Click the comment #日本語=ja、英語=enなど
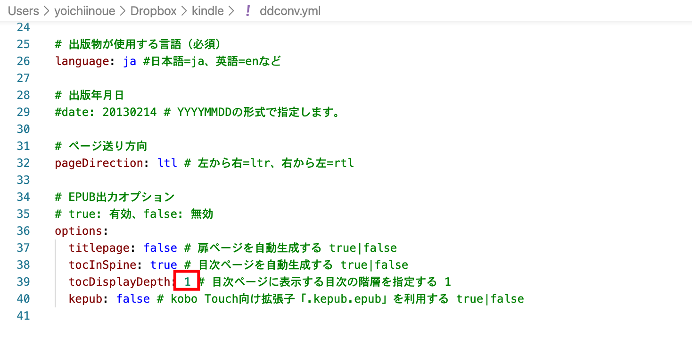Viewport: 692px width, 347px height. 212,61
